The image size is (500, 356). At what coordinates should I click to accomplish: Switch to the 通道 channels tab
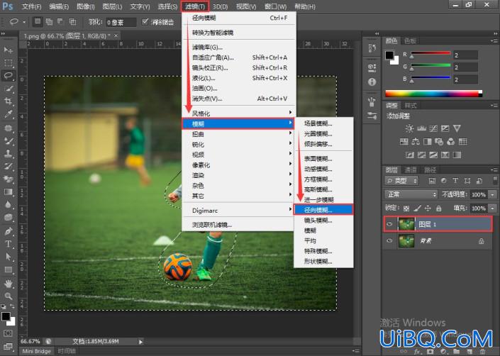coord(411,170)
